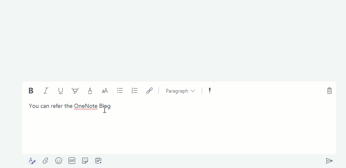The height and width of the screenshot is (168, 346).
Task: Click the insert link icon
Action: point(149,91)
